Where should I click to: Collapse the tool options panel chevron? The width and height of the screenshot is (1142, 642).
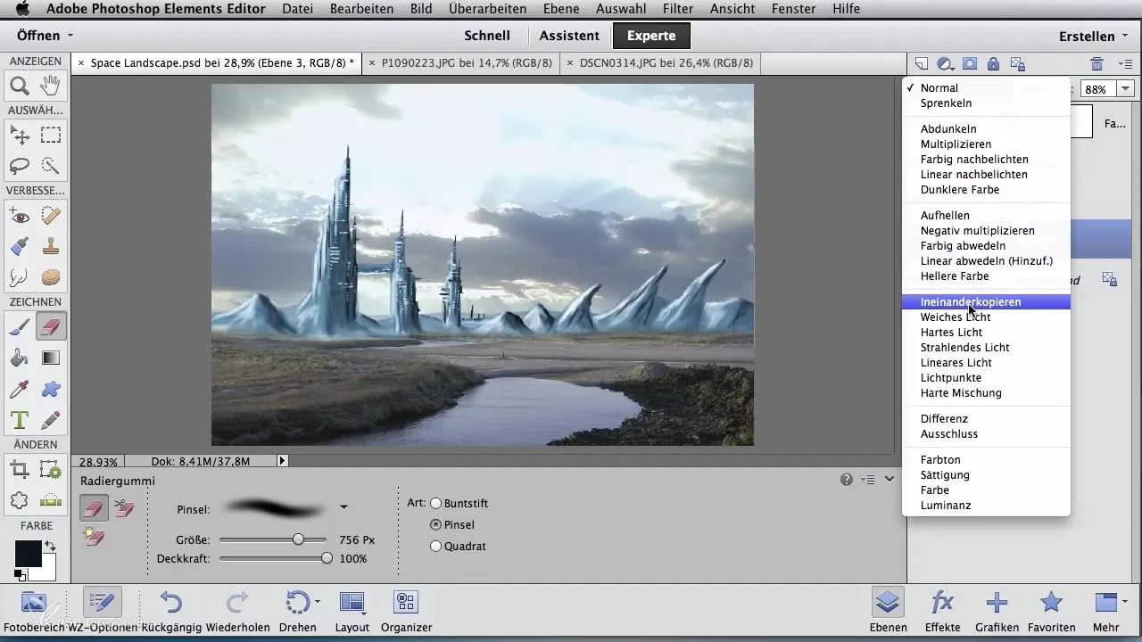890,480
